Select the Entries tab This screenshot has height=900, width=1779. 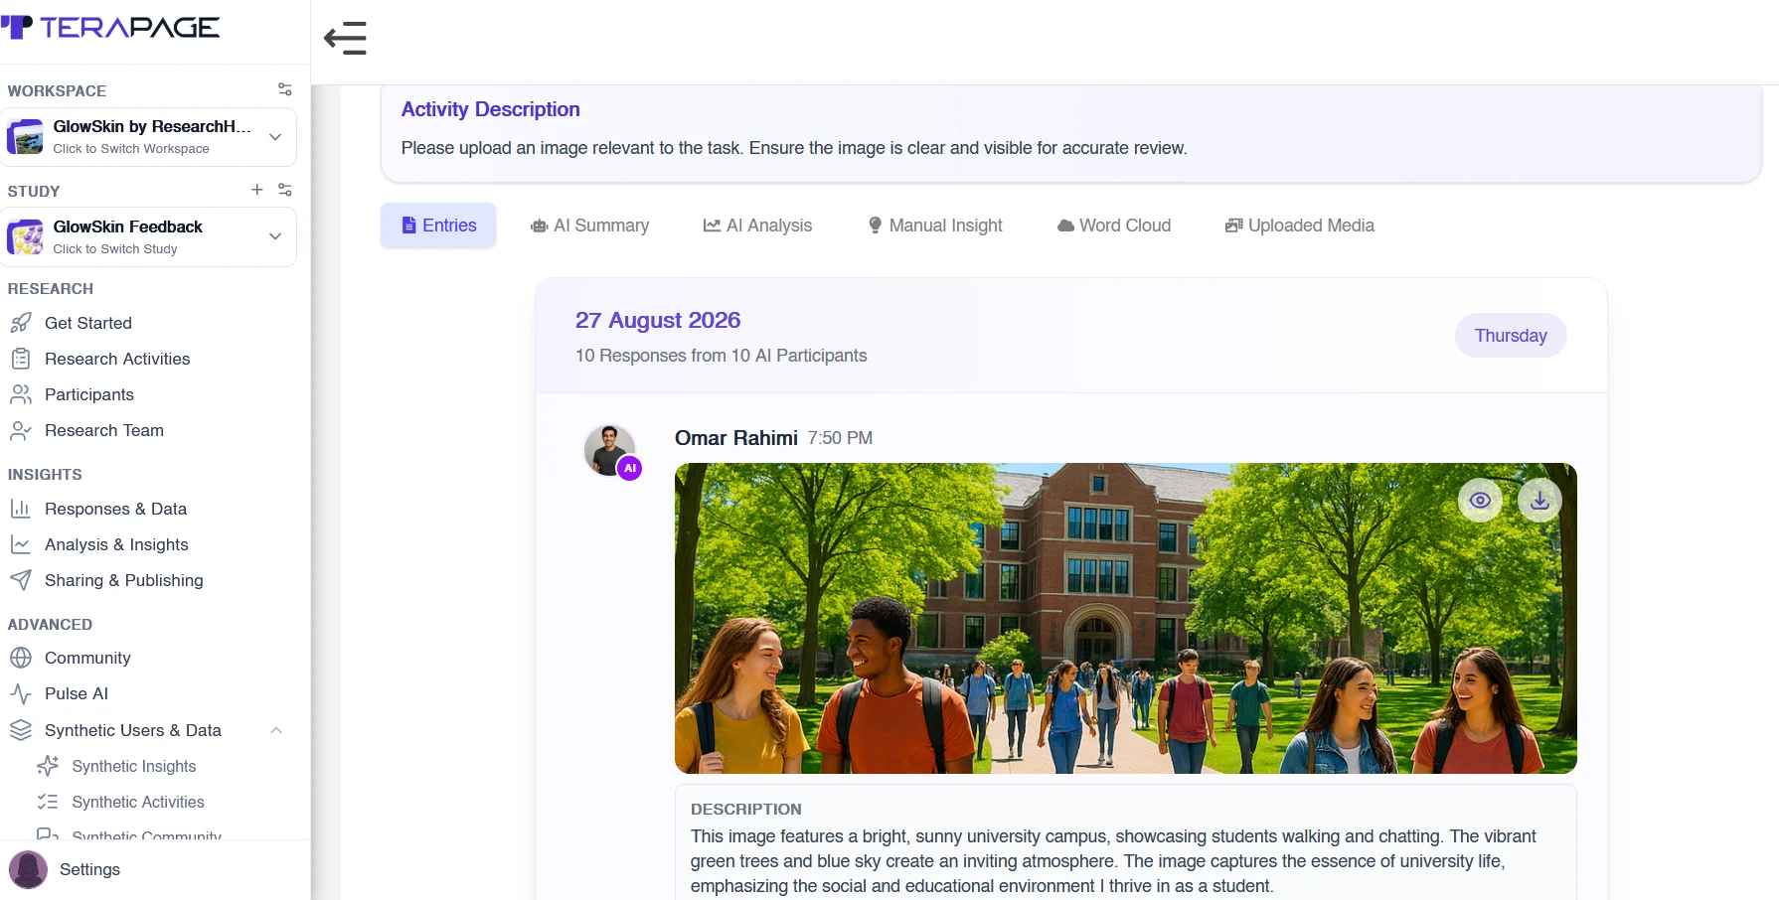click(438, 225)
